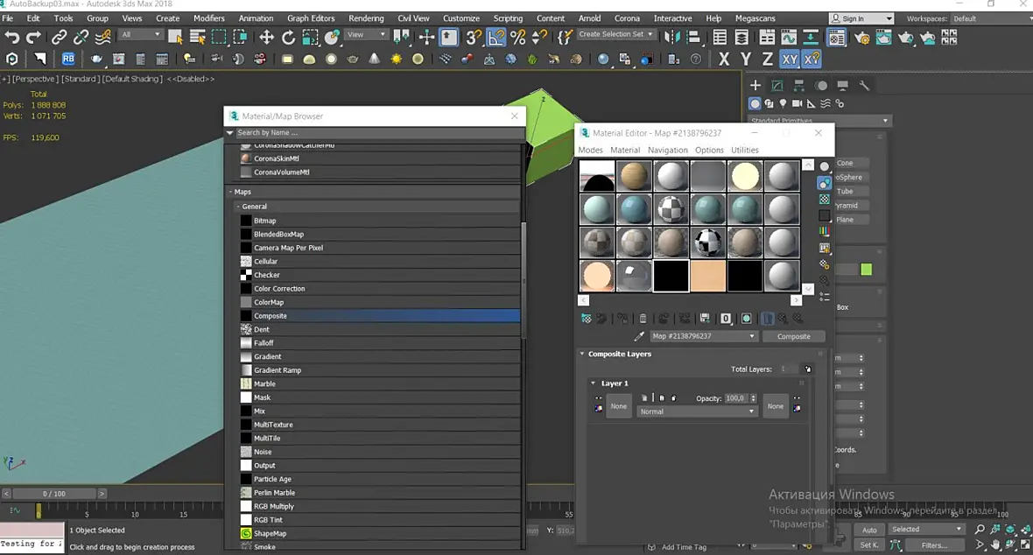1033x555 pixels.
Task: Open Select by Name list tool
Action: [x=197, y=38]
